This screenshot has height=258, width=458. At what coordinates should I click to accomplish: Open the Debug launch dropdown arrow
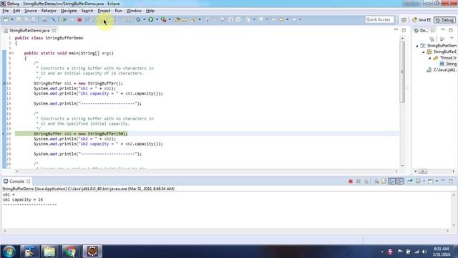pos(144,19)
